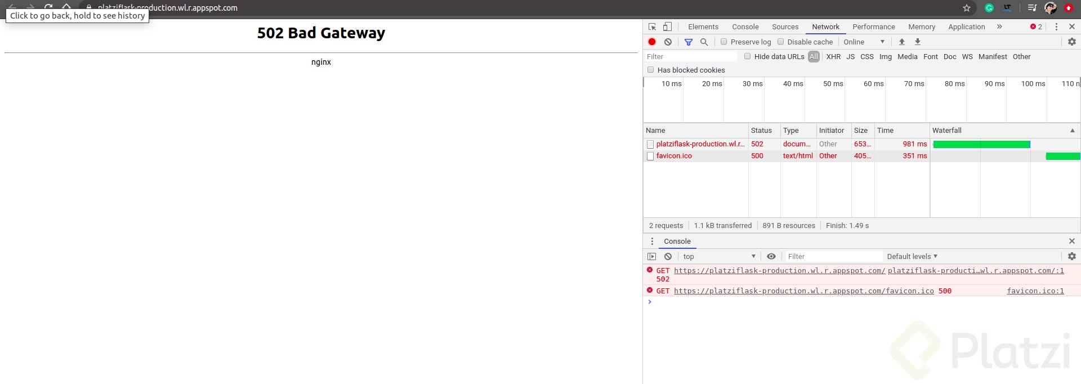The height and width of the screenshot is (384, 1081).
Task: Show the console sidebar icon
Action: coord(652,256)
